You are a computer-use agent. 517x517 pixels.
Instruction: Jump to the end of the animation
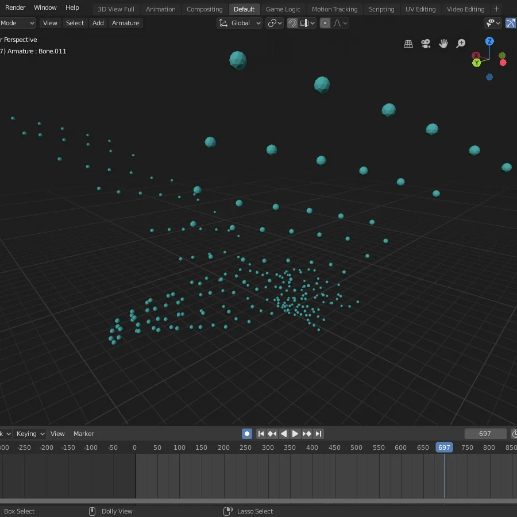(x=318, y=434)
